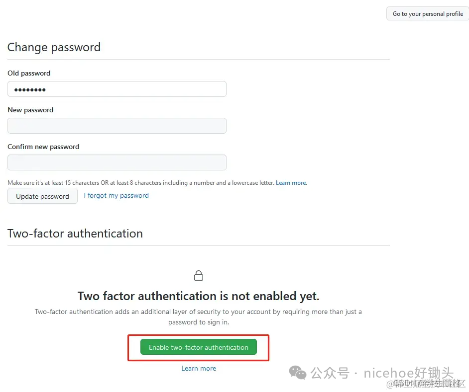
Task: Enable two-factor authentication
Action: coord(199,347)
